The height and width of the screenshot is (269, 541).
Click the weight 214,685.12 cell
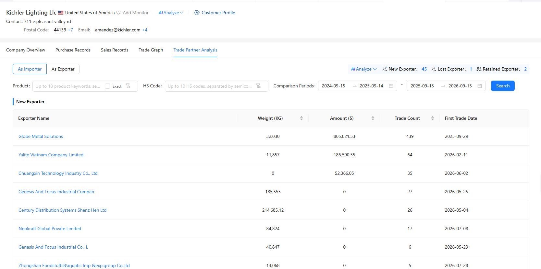(273, 210)
